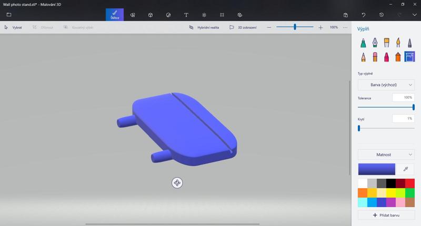Choose the bright red color swatch
This screenshot has width=421, height=226.
click(x=410, y=183)
